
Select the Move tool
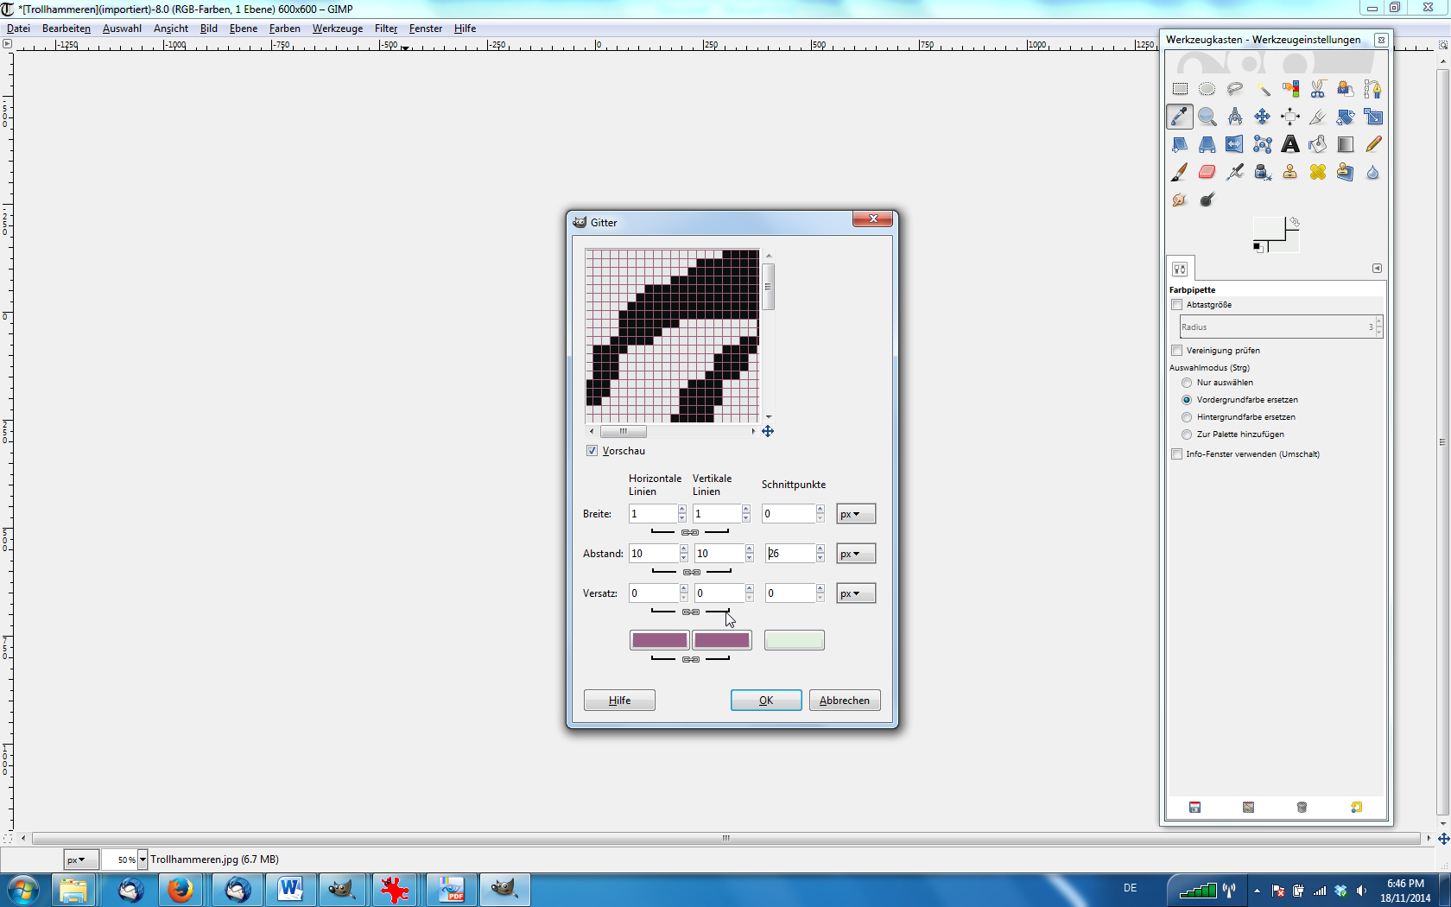[x=1263, y=117]
